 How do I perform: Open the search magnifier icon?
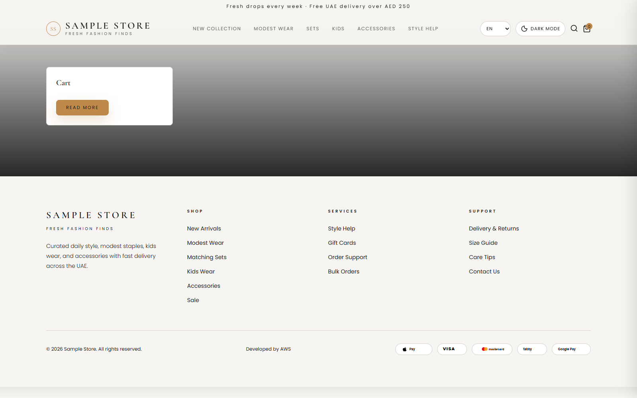coord(574,28)
